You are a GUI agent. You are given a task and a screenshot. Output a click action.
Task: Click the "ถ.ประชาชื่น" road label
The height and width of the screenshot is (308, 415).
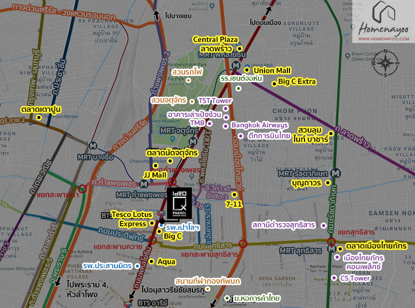[59, 76]
